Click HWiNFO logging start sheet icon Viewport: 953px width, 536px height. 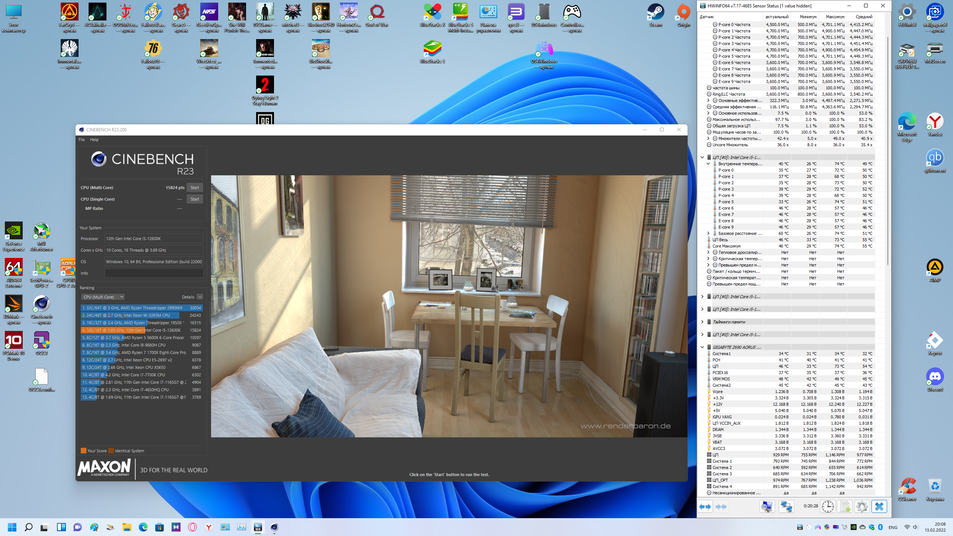click(845, 507)
